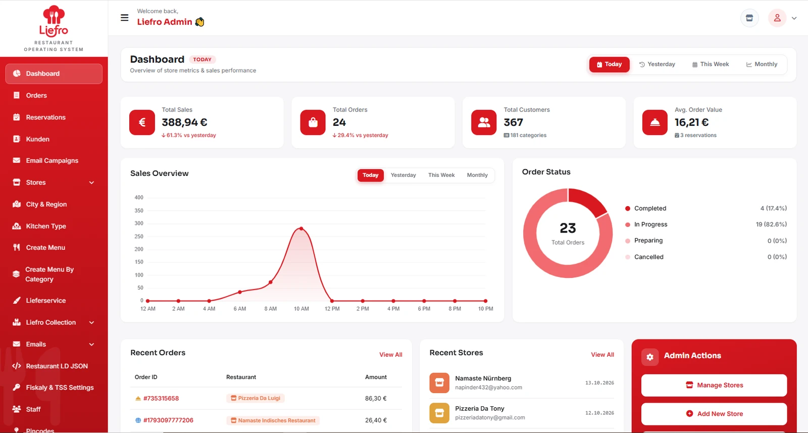Expand the Emails submenu chevron

click(x=91, y=344)
